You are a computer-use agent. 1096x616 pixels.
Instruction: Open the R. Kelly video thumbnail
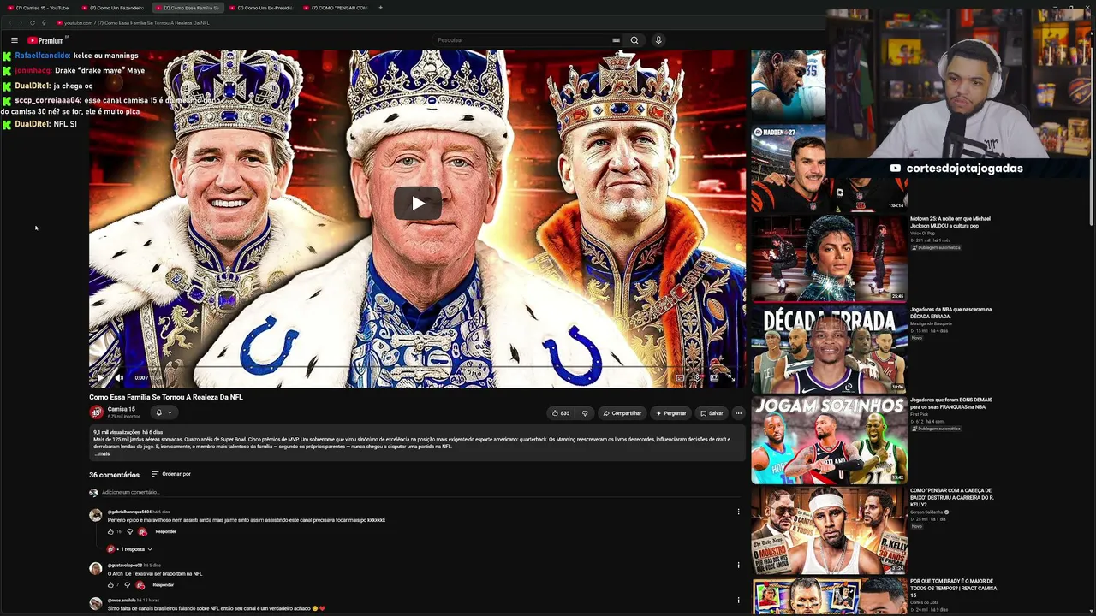coord(829,531)
